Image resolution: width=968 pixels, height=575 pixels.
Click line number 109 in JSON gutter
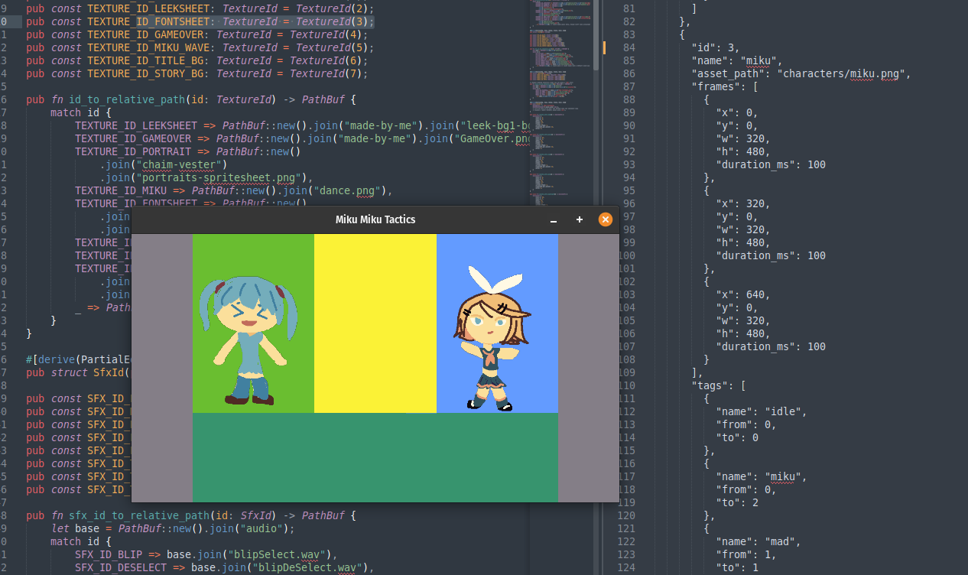point(626,372)
